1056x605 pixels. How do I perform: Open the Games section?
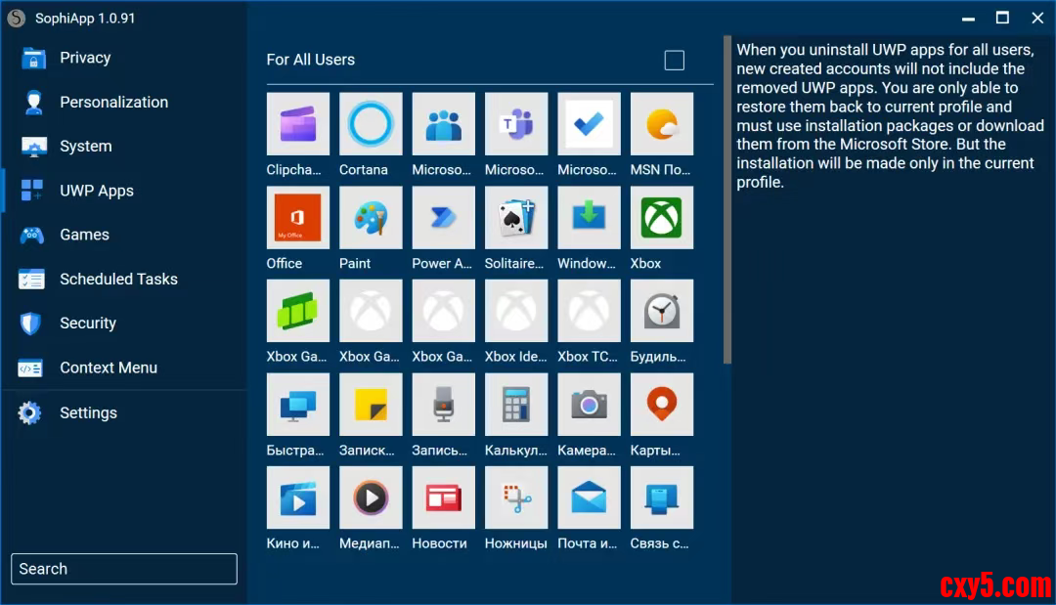point(124,235)
